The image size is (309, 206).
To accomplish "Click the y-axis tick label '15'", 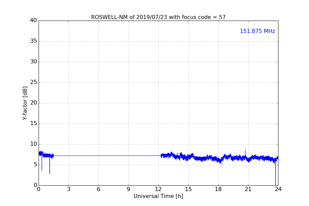I will (33, 123).
